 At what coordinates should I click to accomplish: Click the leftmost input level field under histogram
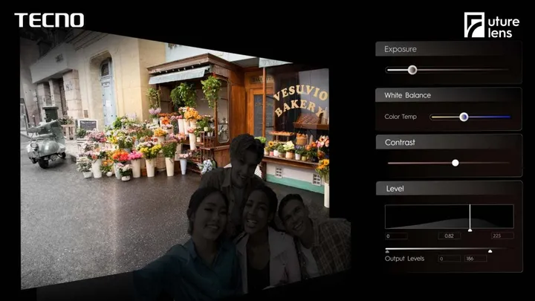point(396,236)
